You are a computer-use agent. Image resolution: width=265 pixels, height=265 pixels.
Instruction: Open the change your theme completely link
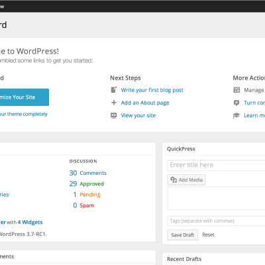tap(23, 114)
